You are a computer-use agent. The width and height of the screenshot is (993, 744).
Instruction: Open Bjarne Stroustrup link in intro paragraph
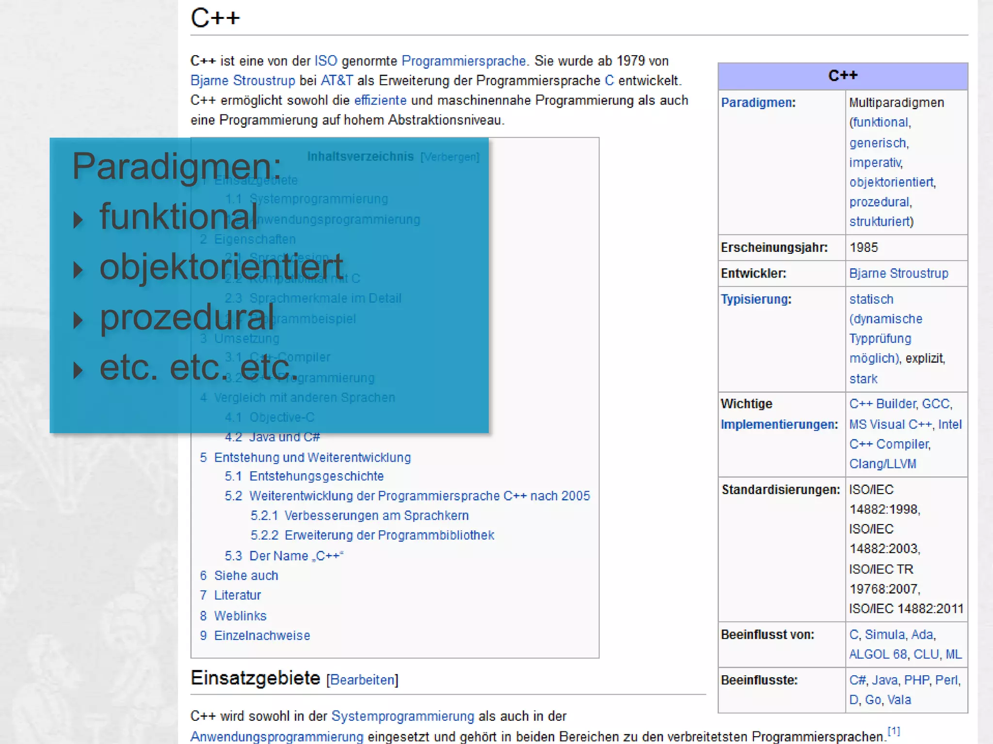pyautogui.click(x=243, y=80)
